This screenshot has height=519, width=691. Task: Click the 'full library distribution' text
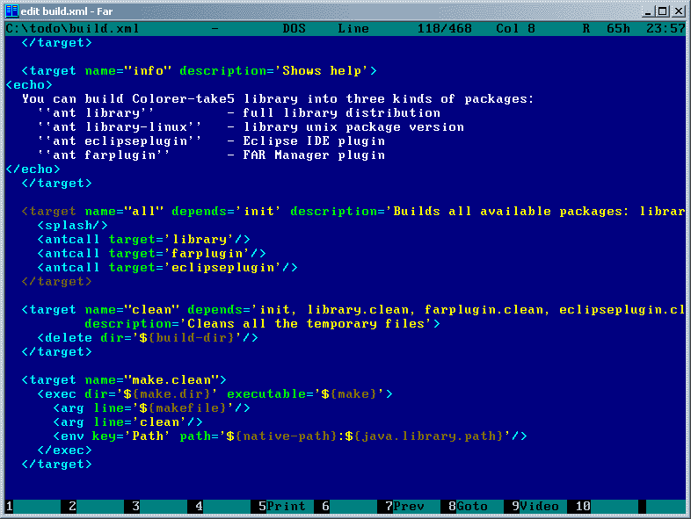click(341, 112)
